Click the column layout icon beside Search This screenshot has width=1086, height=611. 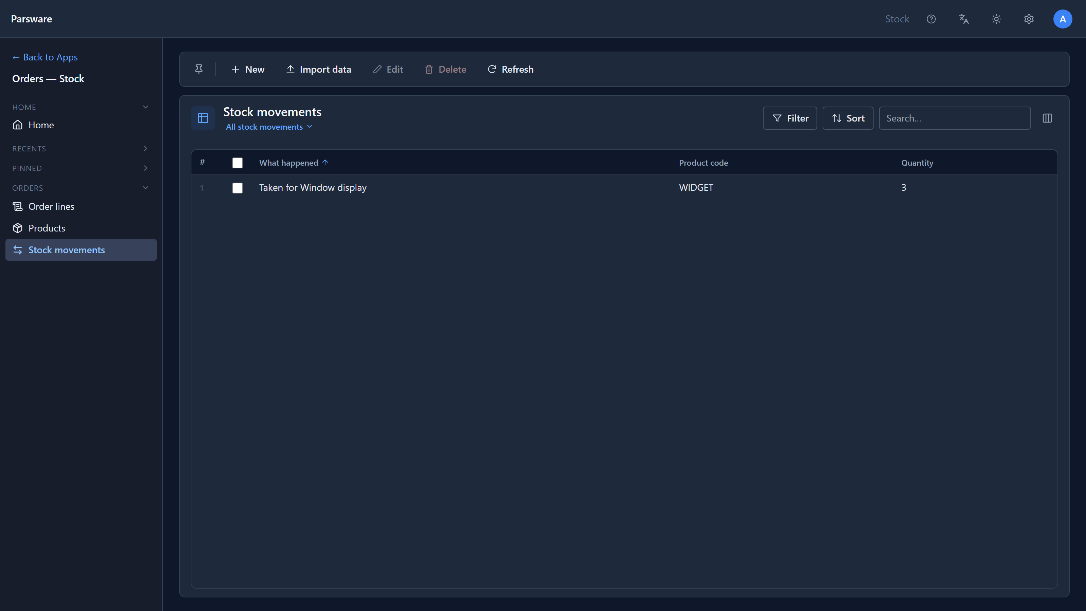(1047, 118)
